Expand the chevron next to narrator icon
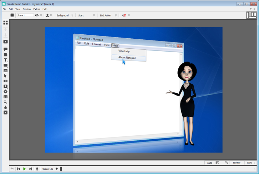Viewport: 259px width, 174px height. pyautogui.click(x=51, y=15)
